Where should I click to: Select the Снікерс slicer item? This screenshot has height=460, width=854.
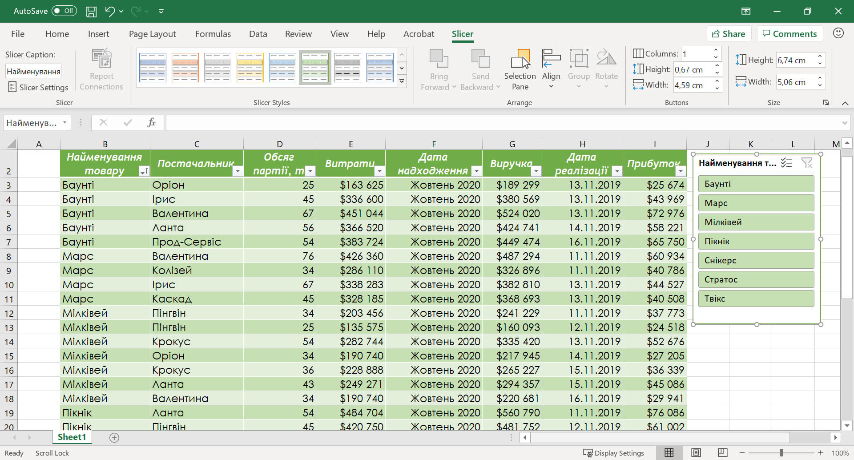point(756,261)
